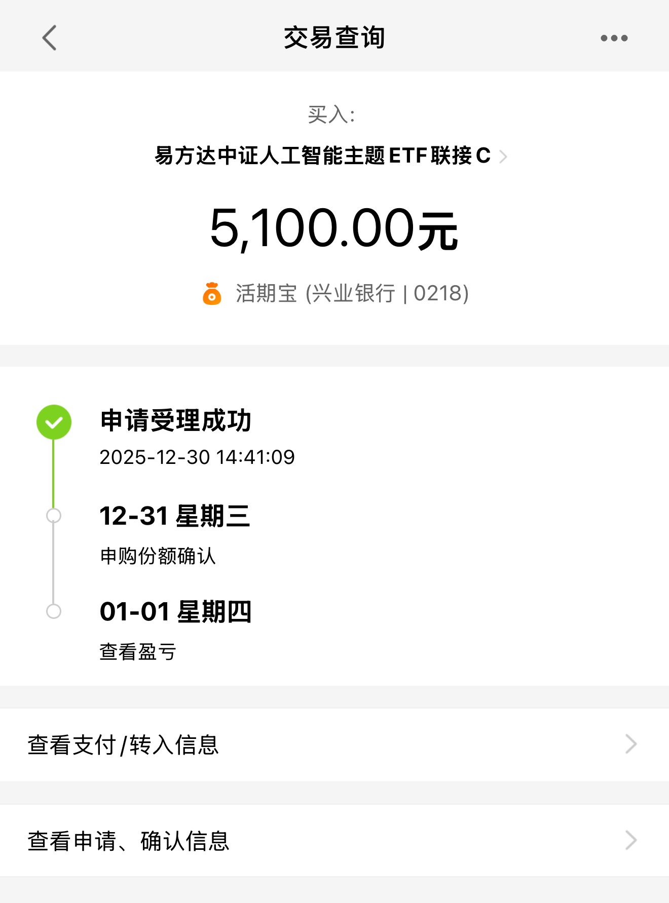Tap the green checkmark status icon
This screenshot has width=669, height=903.
54,422
